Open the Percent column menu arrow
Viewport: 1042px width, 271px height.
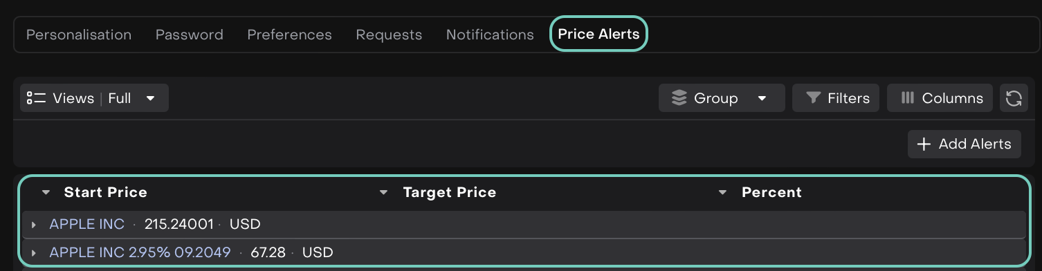722,192
